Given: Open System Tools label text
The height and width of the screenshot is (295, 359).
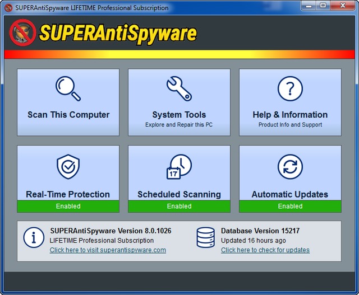Looking at the screenshot, I should [x=179, y=115].
